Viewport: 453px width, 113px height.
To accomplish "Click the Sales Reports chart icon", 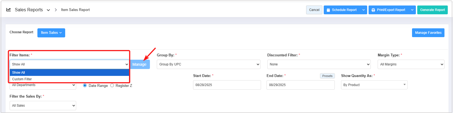I will click(x=9, y=10).
